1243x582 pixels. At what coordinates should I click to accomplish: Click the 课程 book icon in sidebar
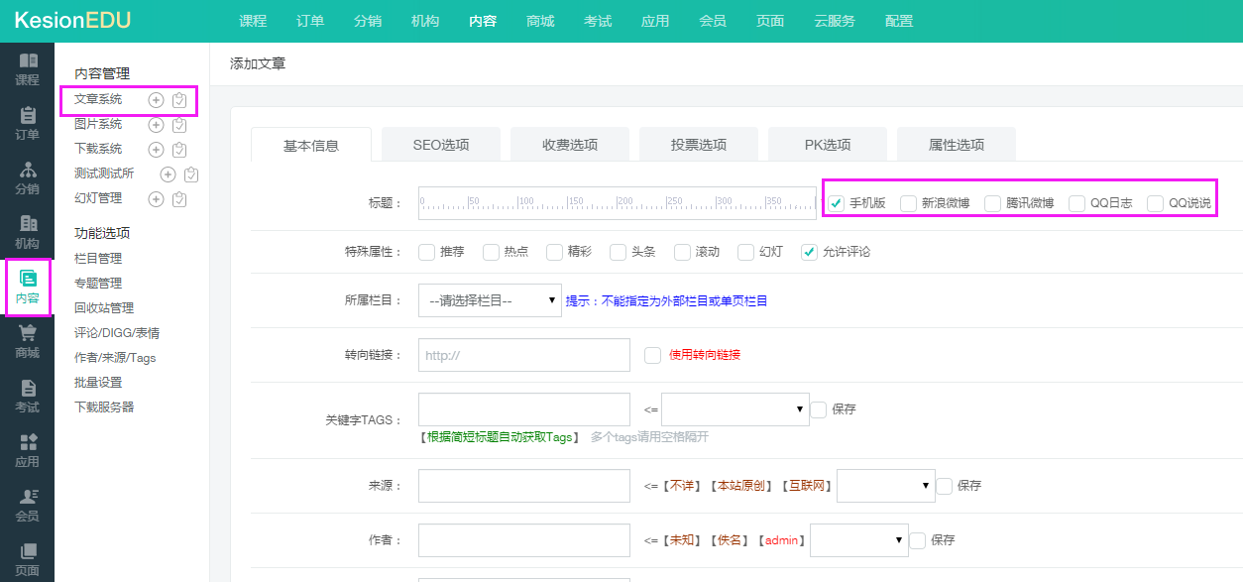pyautogui.click(x=28, y=61)
